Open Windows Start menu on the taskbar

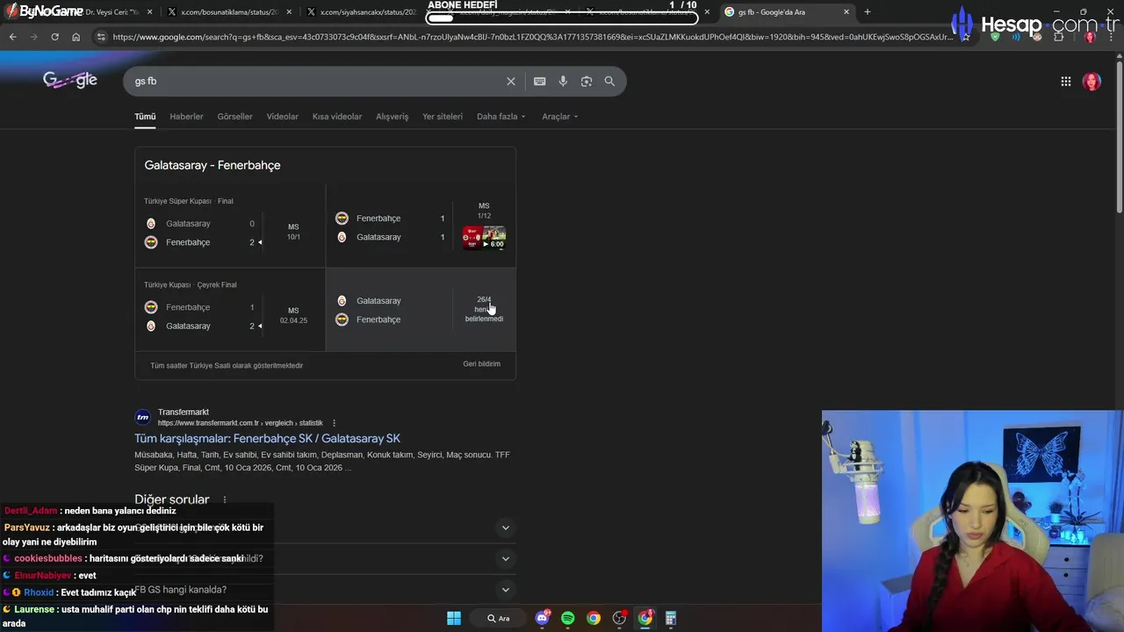click(454, 618)
